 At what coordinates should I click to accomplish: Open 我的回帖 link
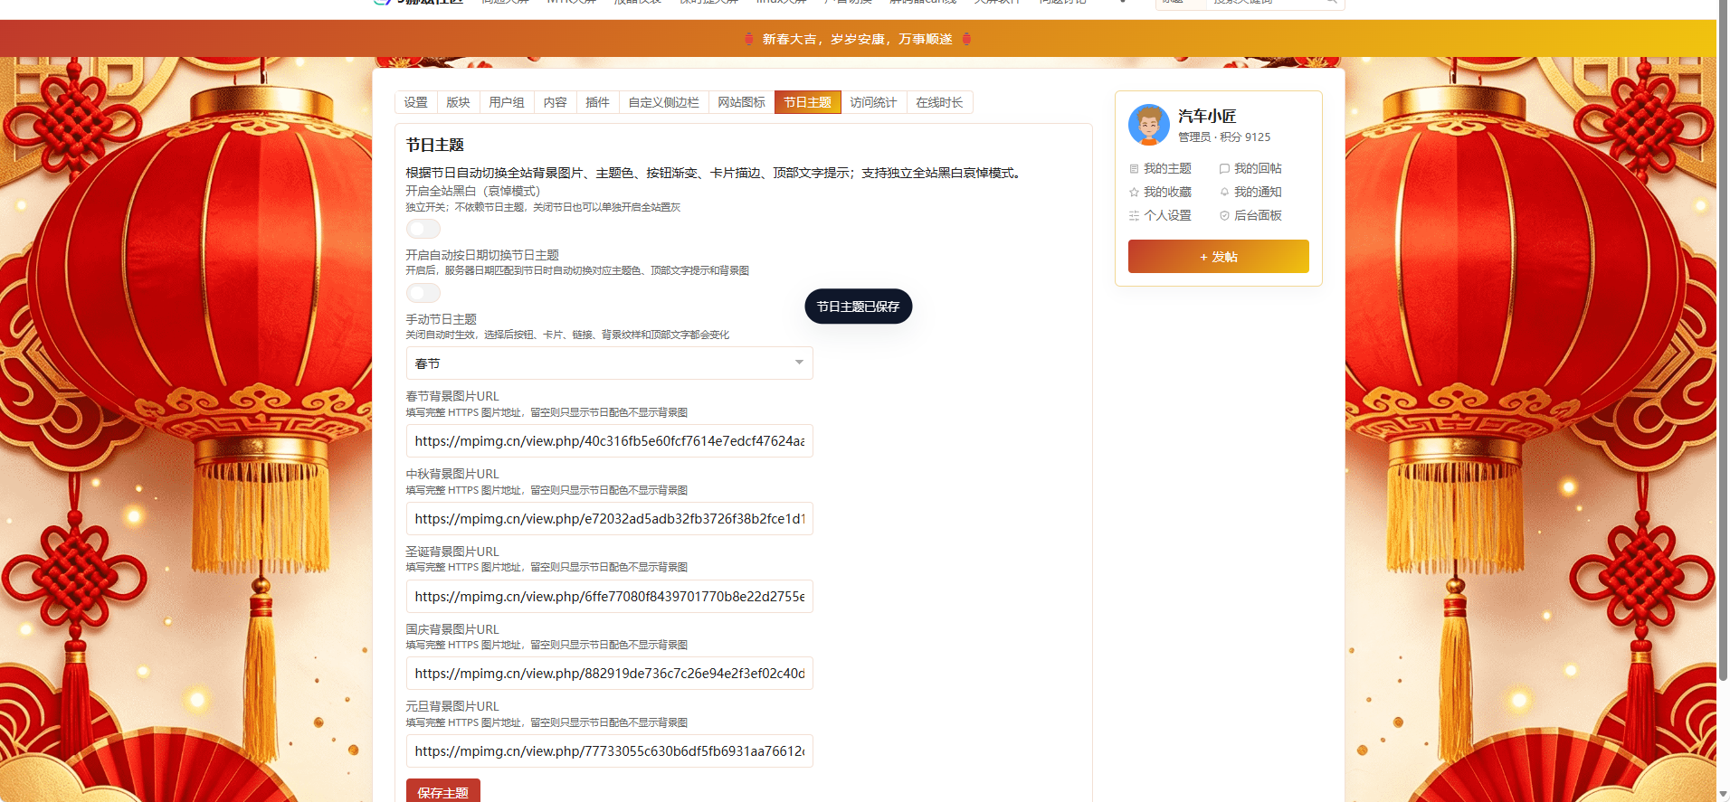point(1250,168)
